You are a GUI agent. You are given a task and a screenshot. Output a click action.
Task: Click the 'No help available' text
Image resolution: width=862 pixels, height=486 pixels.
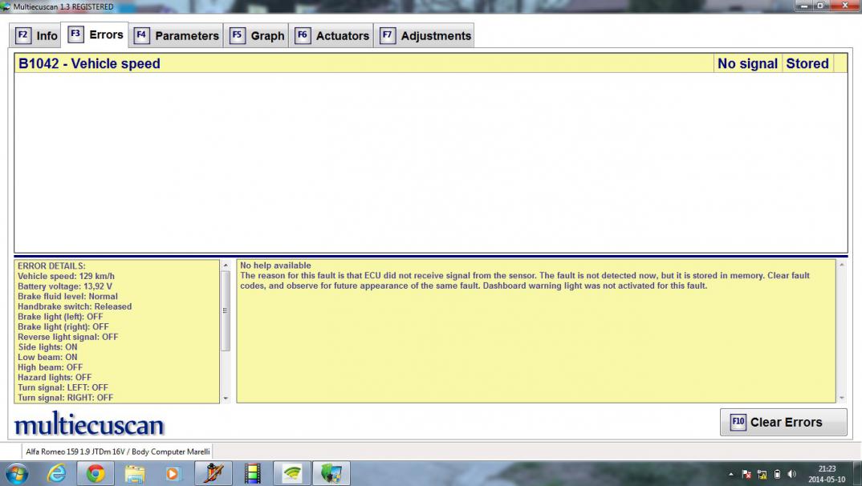(275, 265)
